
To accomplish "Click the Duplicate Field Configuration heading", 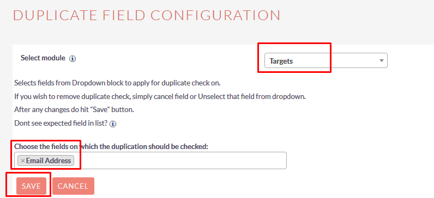I will point(147,15).
